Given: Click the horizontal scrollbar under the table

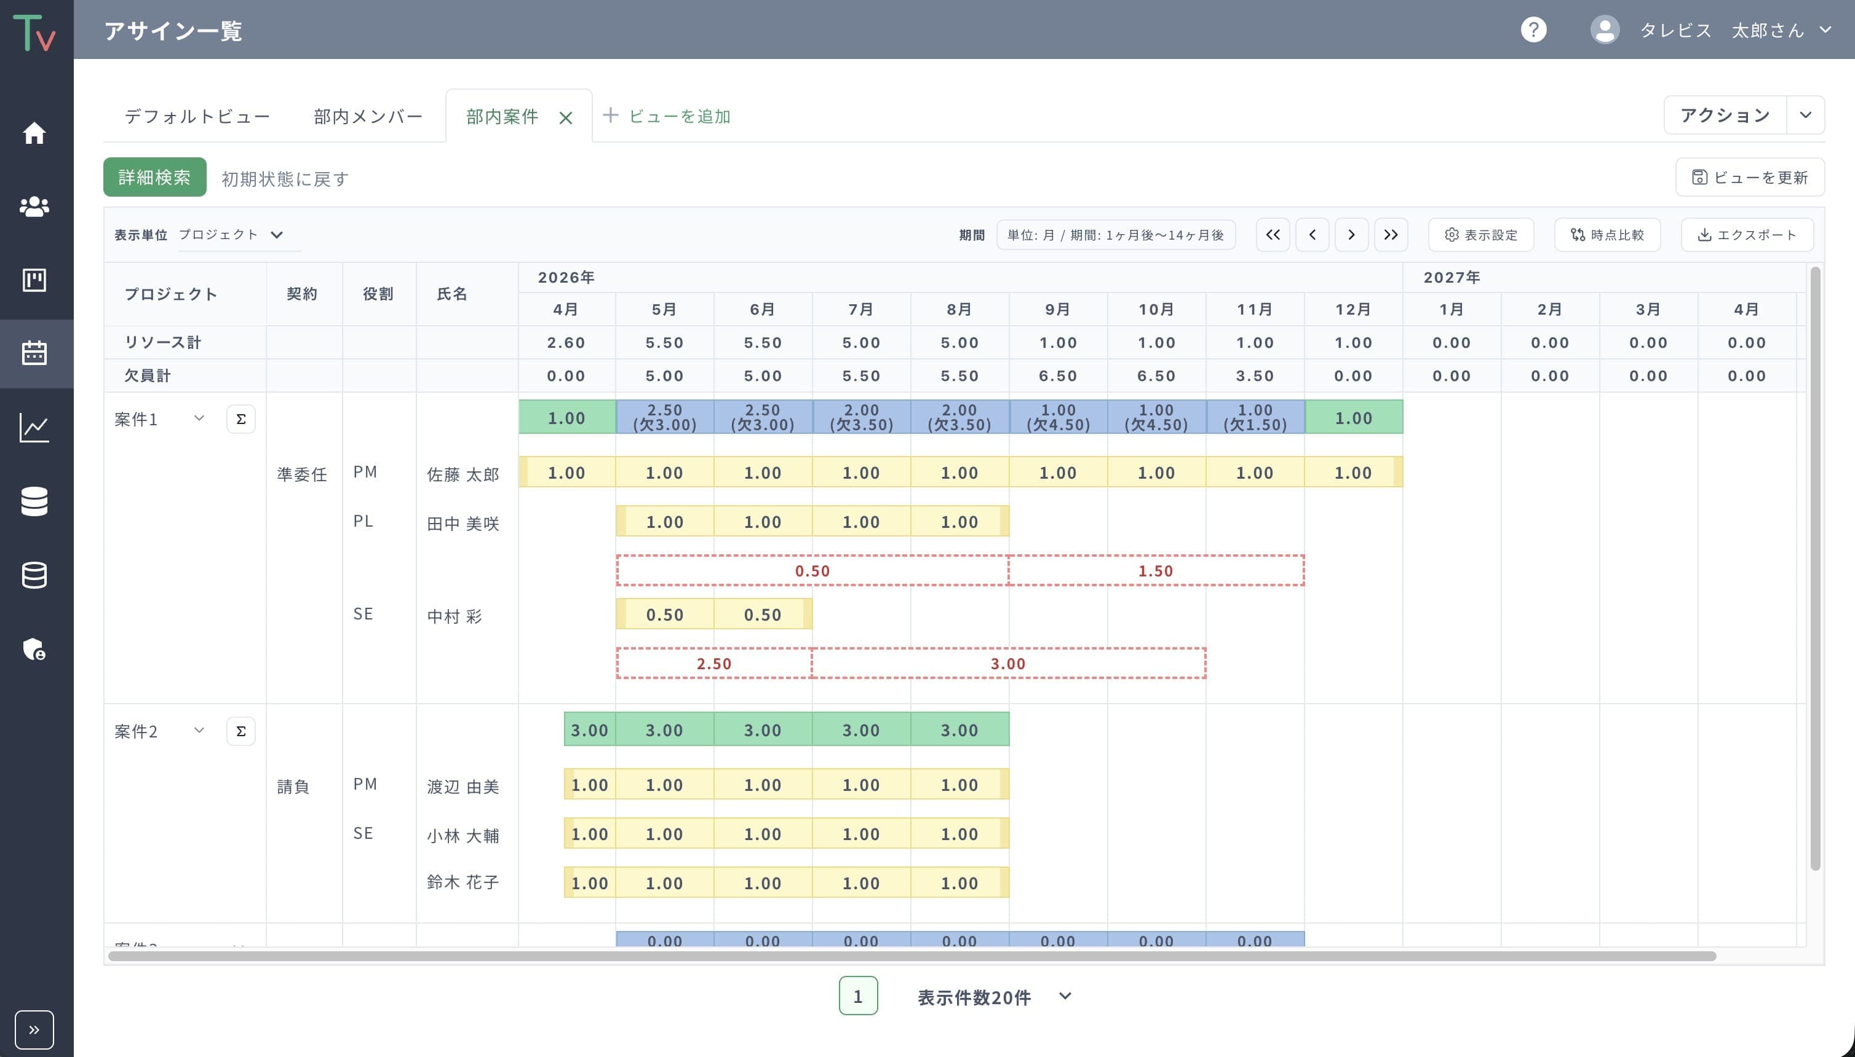Looking at the screenshot, I should coord(912,956).
